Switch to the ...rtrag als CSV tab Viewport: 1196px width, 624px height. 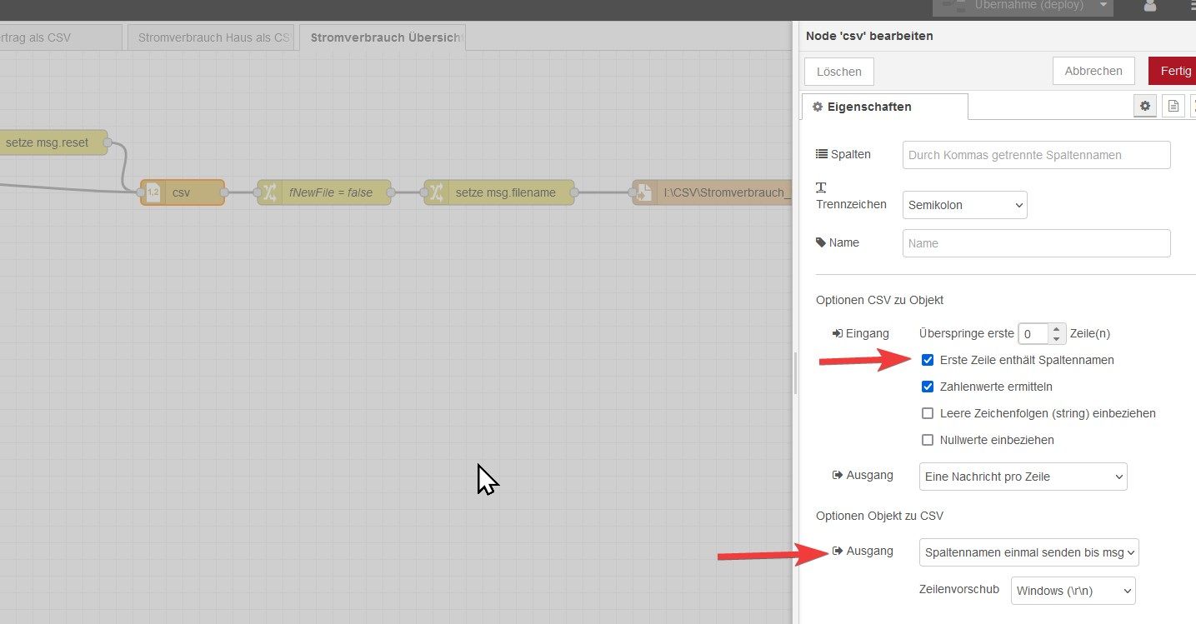pos(61,37)
